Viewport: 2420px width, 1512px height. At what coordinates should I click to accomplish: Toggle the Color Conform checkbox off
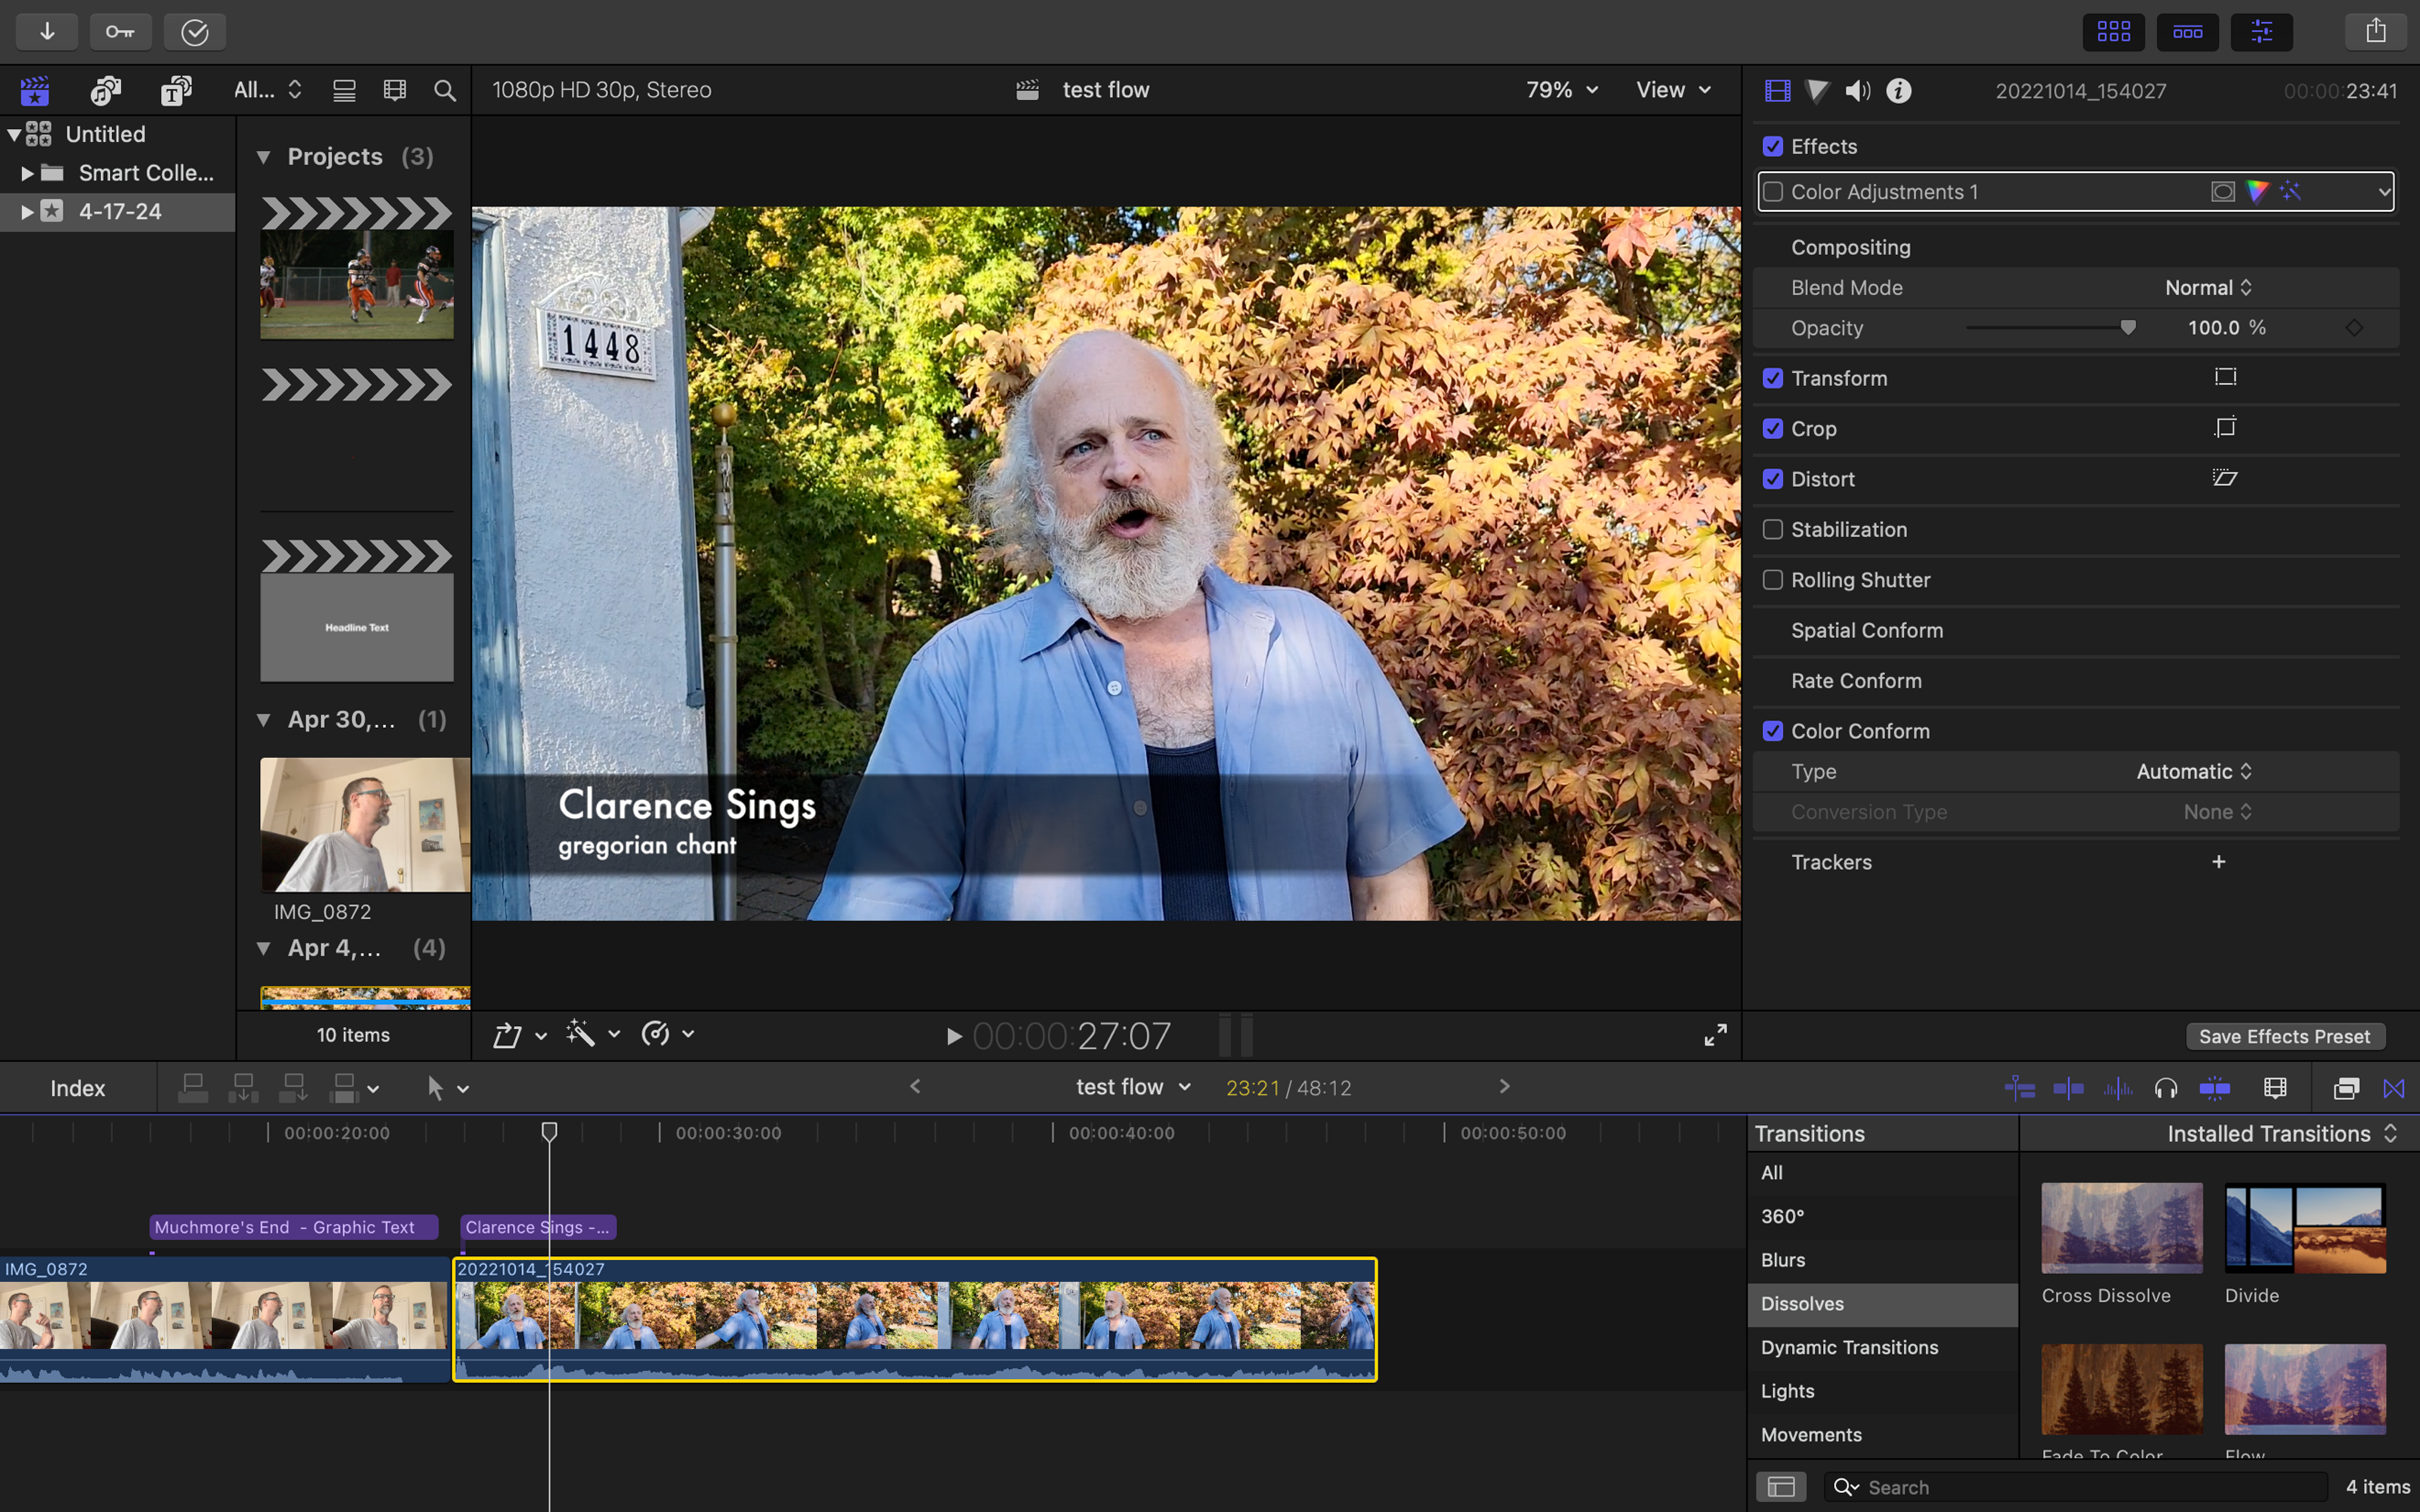1773,731
